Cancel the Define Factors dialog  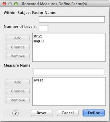[x=68, y=113]
